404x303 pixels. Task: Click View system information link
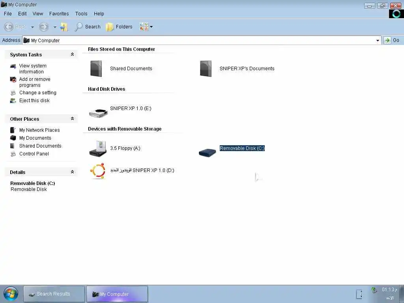pos(33,69)
